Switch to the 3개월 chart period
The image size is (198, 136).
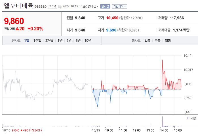pos(49,41)
